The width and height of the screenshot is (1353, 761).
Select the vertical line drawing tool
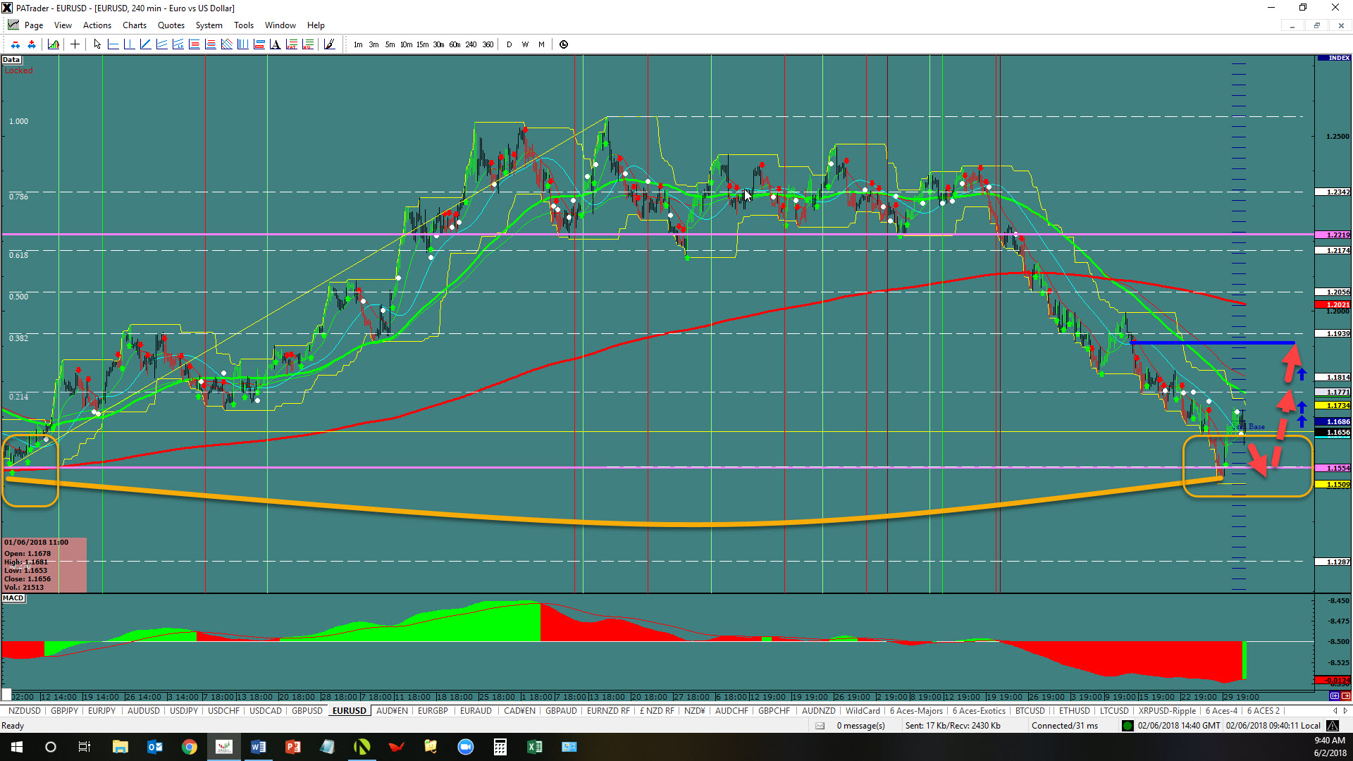[129, 44]
